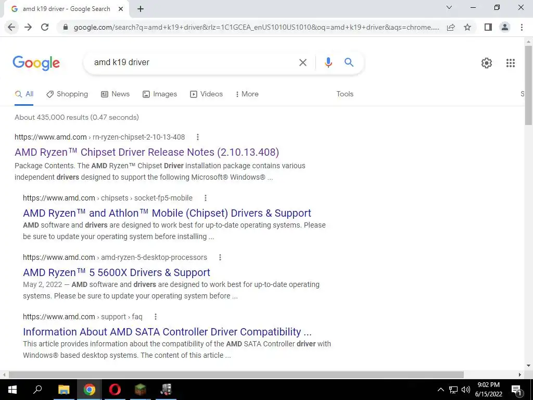Bookmark this page with the star icon
The image size is (533, 400).
468,27
